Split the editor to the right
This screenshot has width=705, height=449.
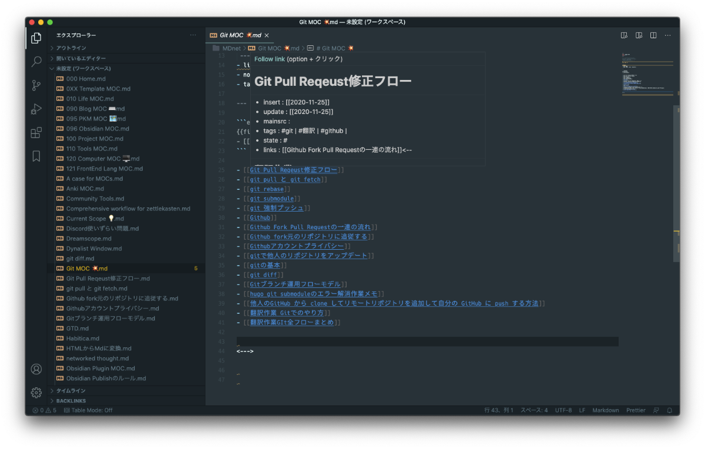click(x=653, y=35)
